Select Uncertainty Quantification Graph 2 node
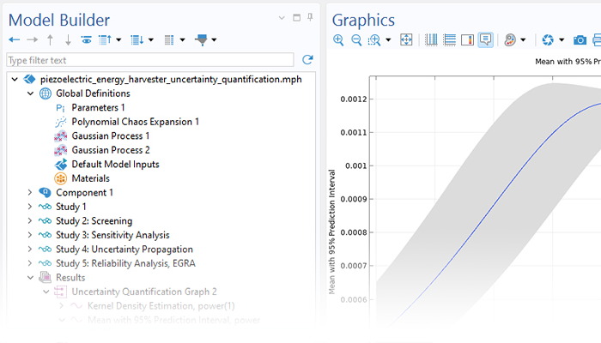The image size is (601, 343). pos(144,292)
